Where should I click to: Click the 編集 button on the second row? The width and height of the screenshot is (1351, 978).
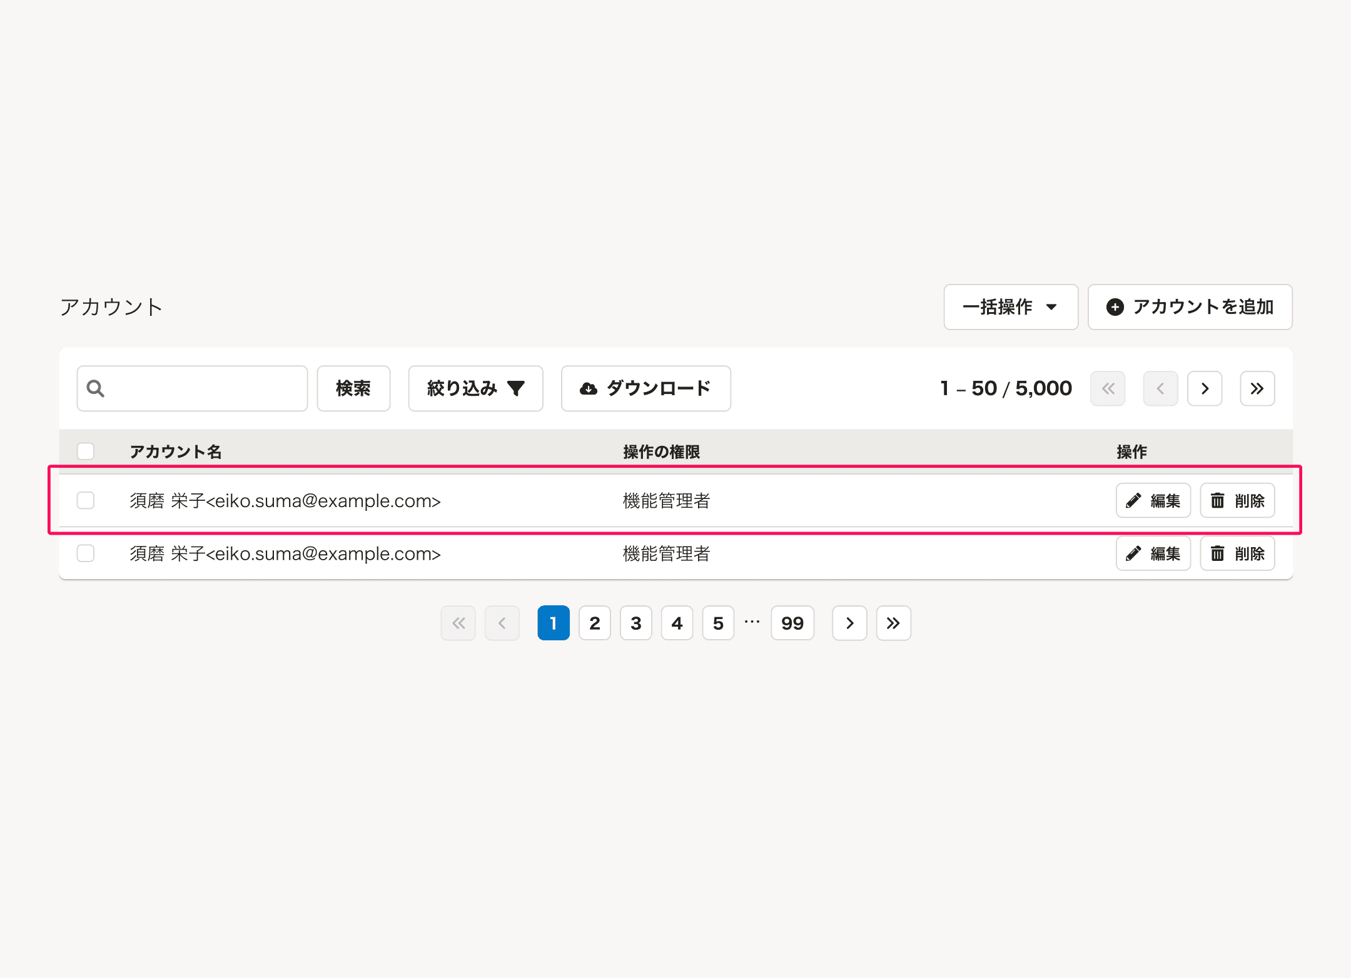pos(1153,553)
